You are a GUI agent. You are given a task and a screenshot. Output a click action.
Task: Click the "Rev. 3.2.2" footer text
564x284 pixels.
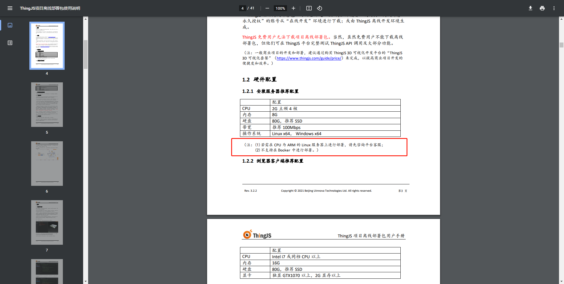(x=251, y=191)
